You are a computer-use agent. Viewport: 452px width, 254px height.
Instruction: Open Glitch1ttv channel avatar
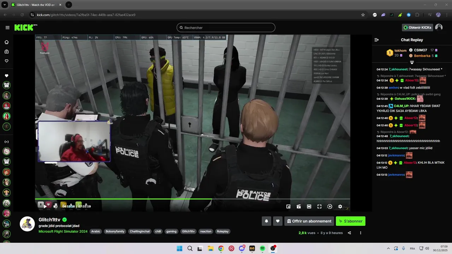(x=27, y=224)
